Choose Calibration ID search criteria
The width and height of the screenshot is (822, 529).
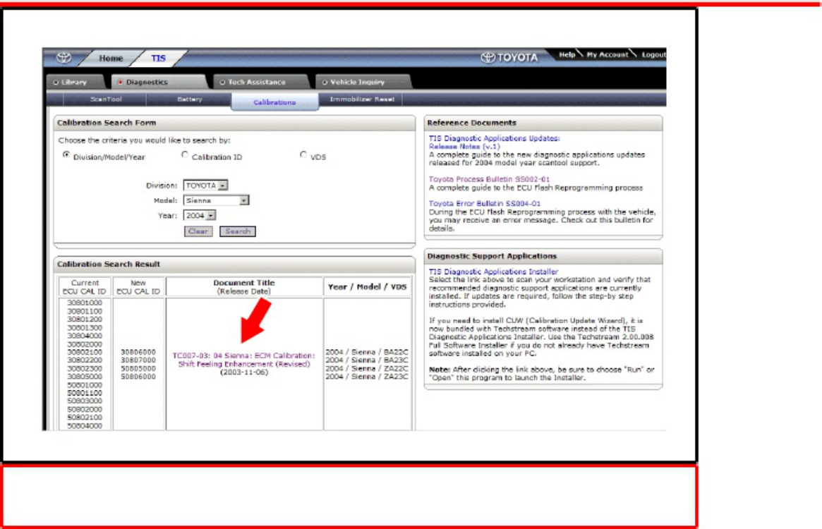point(185,154)
